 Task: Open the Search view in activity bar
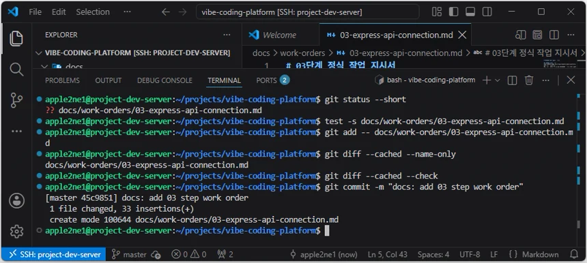[x=16, y=69]
